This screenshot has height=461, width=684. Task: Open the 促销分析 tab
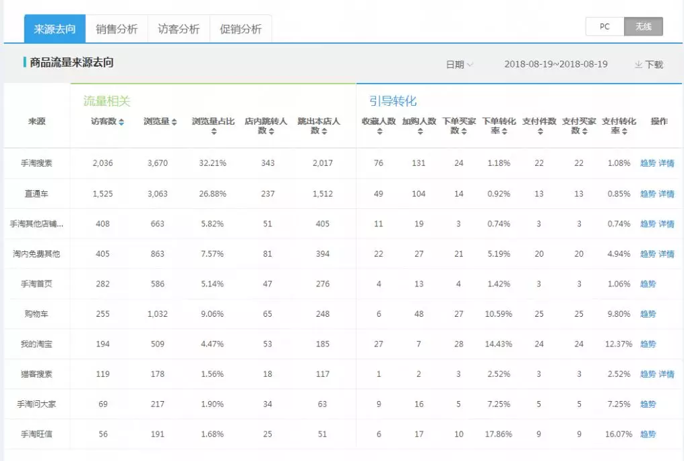tap(241, 29)
